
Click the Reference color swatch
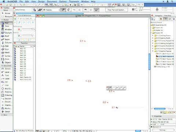pyautogui.click(x=19, y=29)
